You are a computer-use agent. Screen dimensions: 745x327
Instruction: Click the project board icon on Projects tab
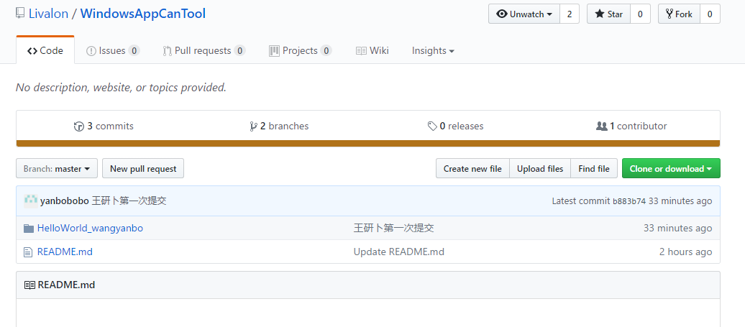point(274,51)
